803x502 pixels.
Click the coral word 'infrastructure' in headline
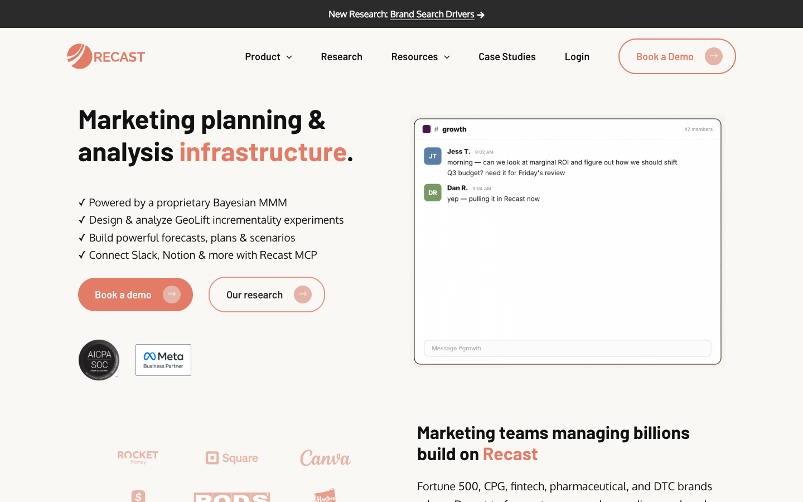[x=263, y=152]
